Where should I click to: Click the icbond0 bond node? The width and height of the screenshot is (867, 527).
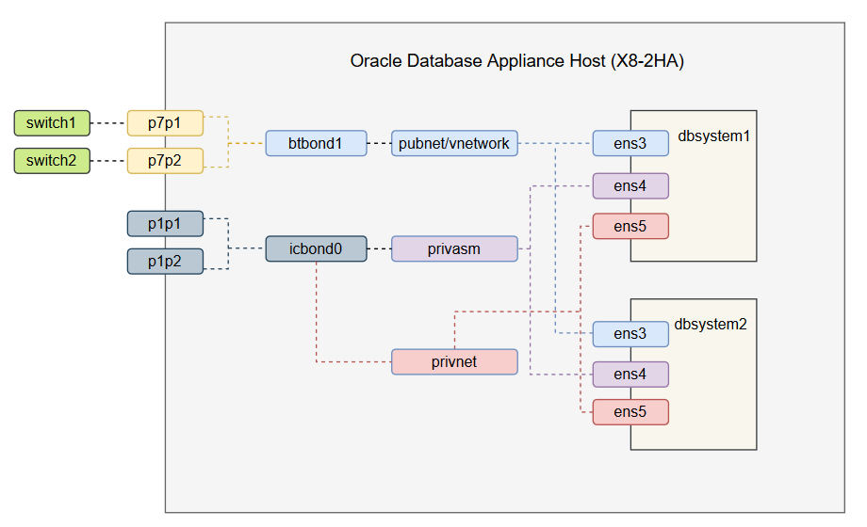click(316, 248)
